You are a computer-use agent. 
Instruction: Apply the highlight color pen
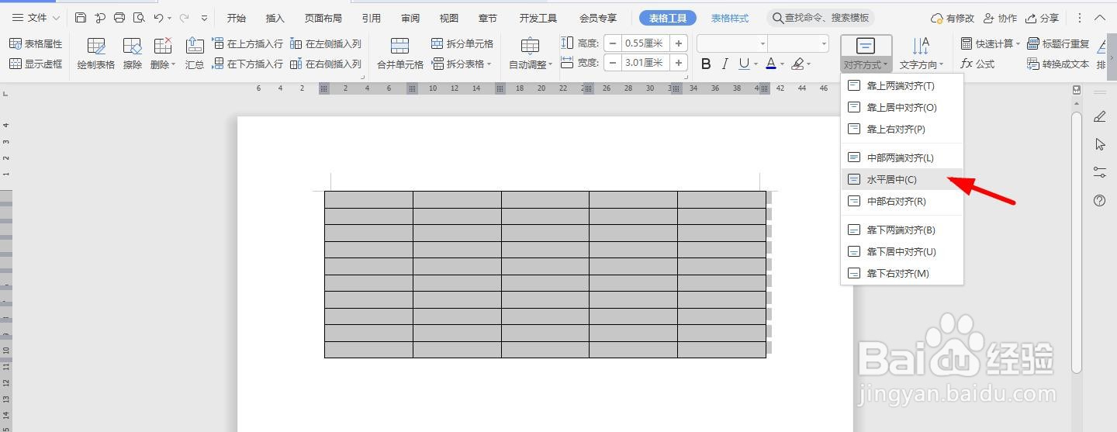coord(797,64)
